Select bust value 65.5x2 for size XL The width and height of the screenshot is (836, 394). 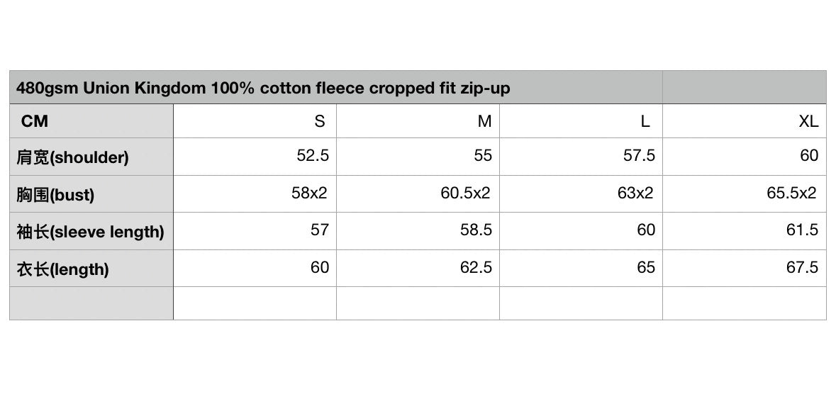click(x=791, y=193)
